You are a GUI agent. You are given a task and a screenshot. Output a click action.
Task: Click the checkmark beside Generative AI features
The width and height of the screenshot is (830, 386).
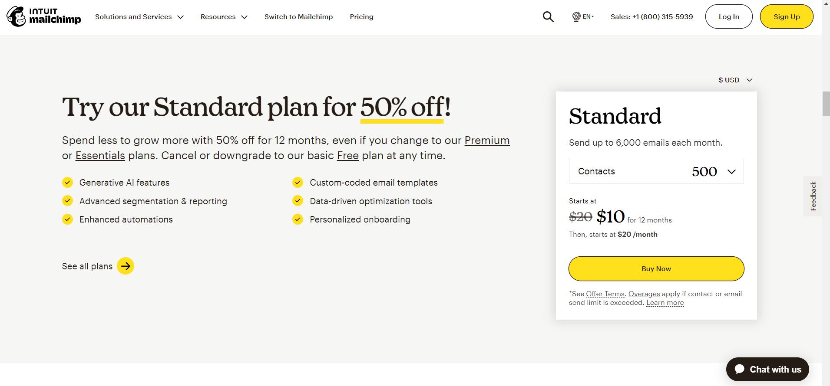pos(67,183)
